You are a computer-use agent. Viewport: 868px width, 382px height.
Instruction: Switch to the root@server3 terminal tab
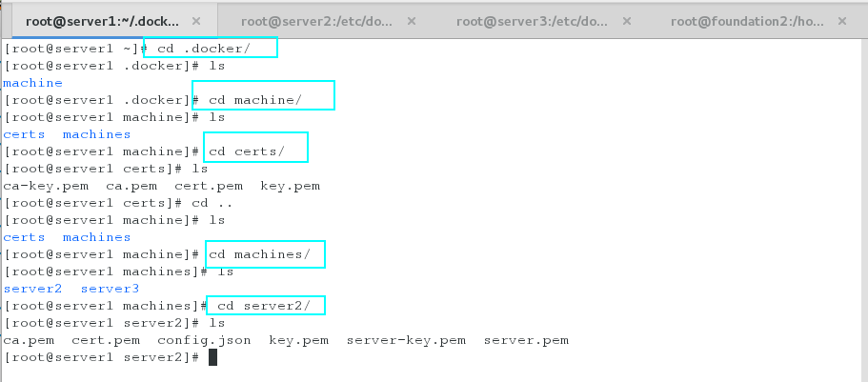point(532,22)
